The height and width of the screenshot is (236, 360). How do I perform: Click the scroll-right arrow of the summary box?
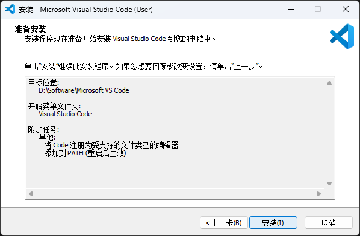pyautogui.click(x=319, y=194)
